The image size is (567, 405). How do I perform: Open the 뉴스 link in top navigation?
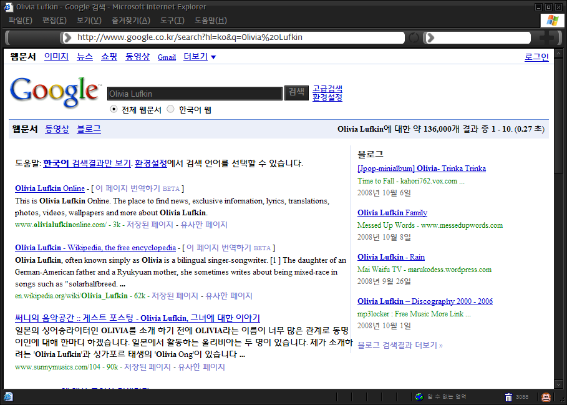point(85,57)
